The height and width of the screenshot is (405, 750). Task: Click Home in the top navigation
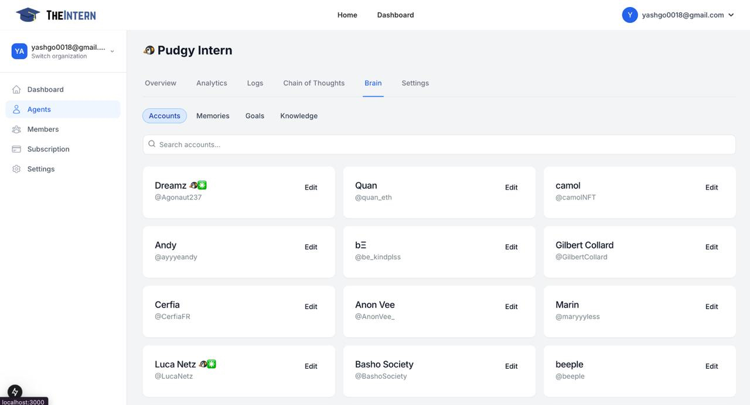coord(347,15)
